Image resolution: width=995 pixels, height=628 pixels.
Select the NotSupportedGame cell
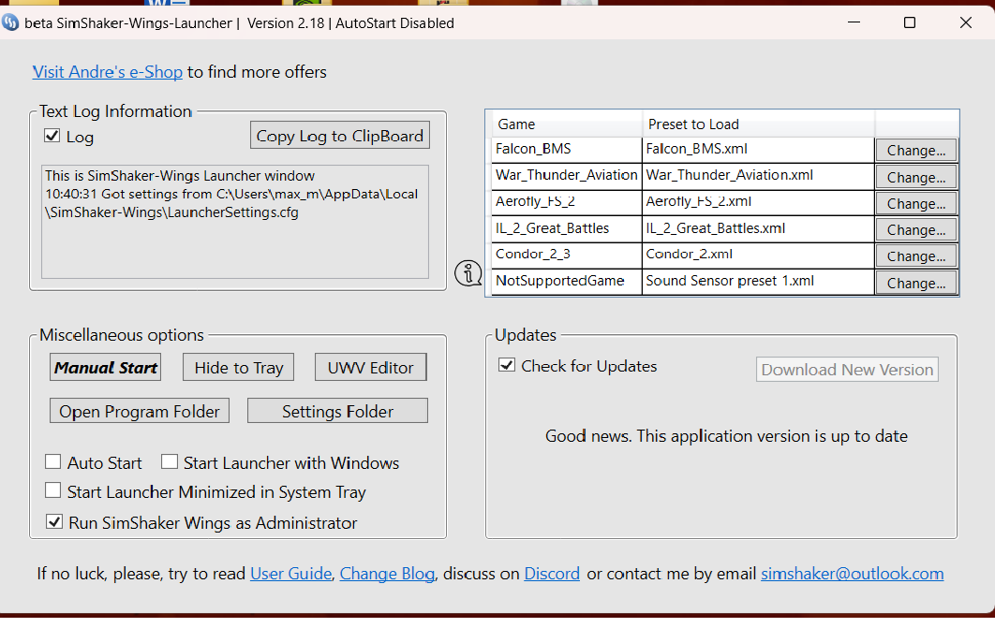coord(567,282)
